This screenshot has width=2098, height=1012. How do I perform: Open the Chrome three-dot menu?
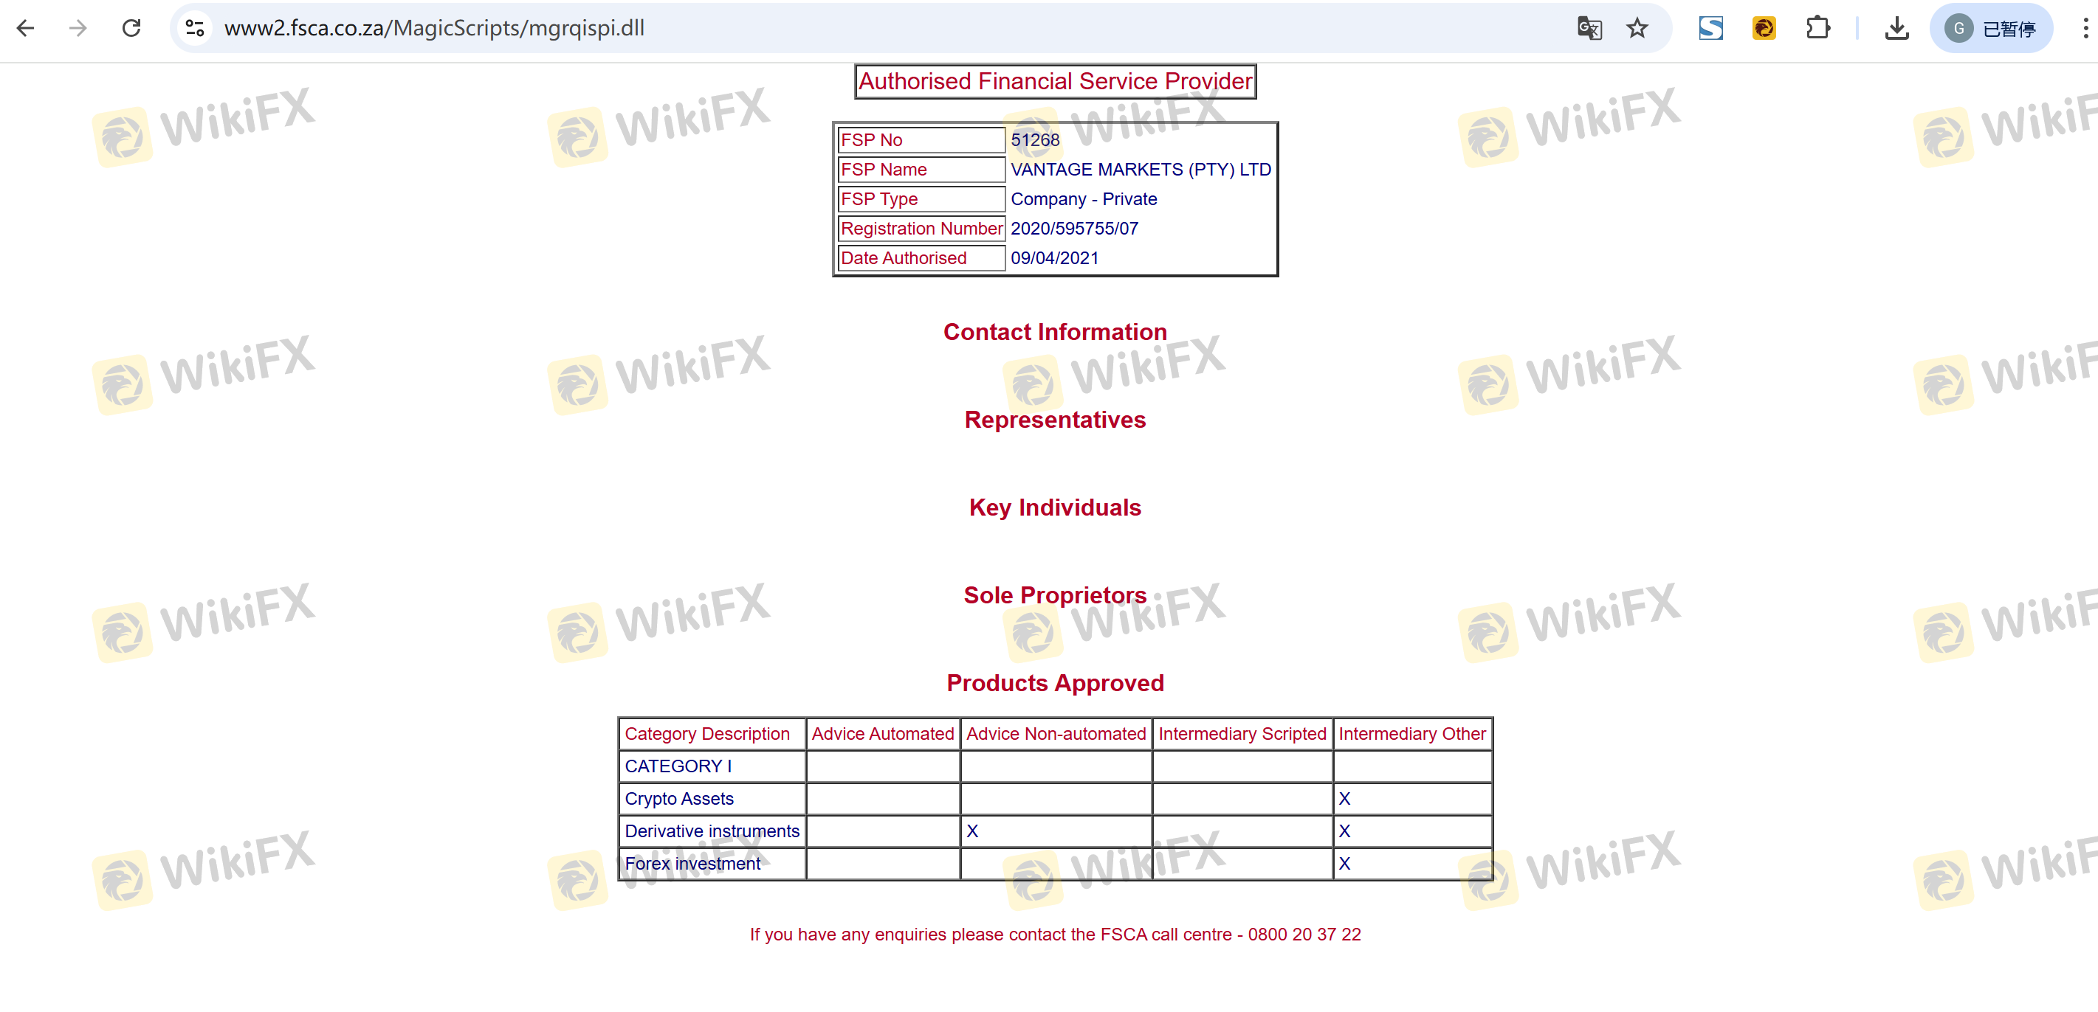pos(2085,29)
